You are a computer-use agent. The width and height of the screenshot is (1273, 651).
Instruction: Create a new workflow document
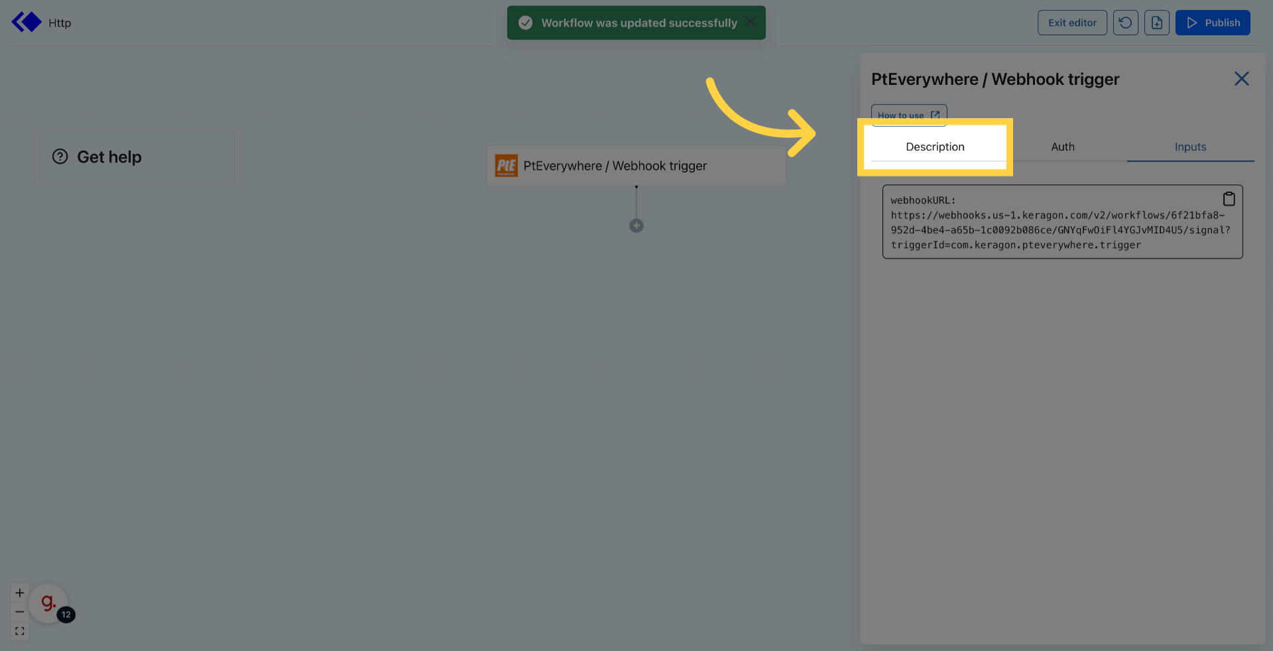[x=1157, y=22]
